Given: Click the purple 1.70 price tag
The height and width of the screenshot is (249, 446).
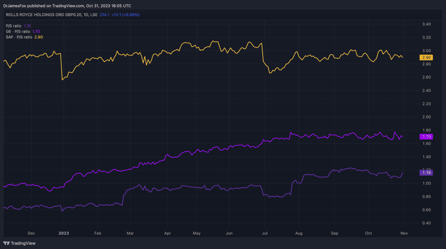Looking at the screenshot, I should 426,137.
